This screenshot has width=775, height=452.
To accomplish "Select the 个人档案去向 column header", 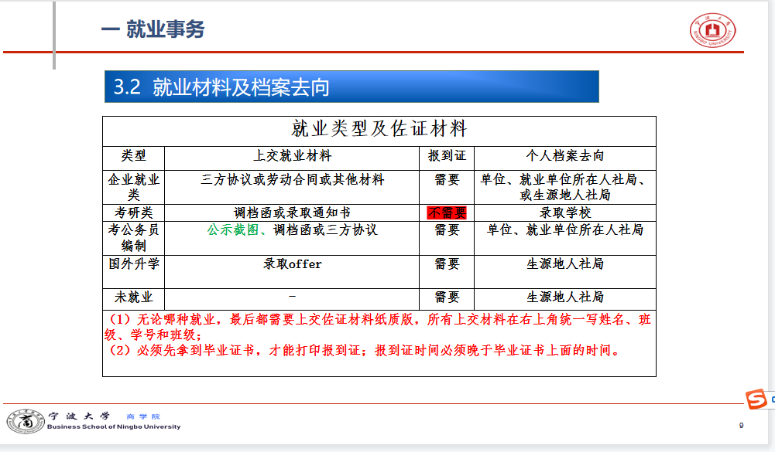I will pyautogui.click(x=564, y=156).
